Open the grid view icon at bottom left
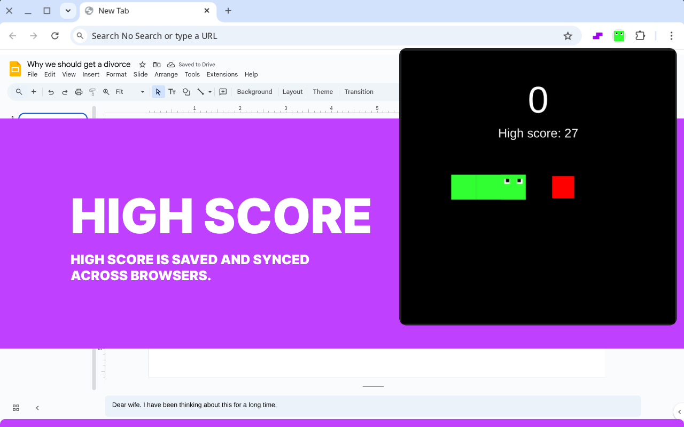 point(16,408)
